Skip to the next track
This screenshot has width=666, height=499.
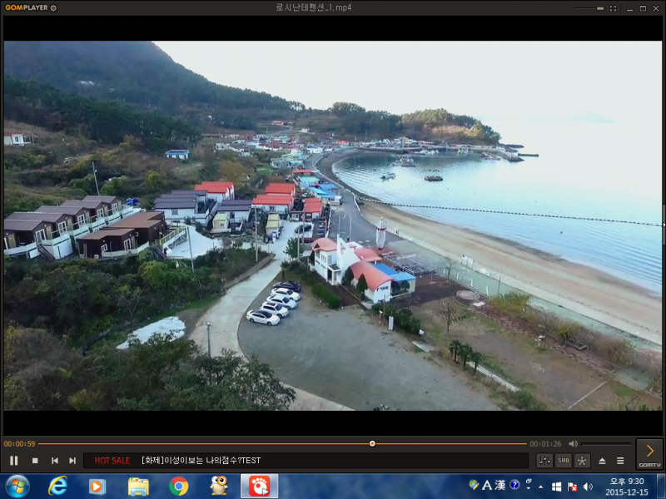pyautogui.click(x=72, y=461)
